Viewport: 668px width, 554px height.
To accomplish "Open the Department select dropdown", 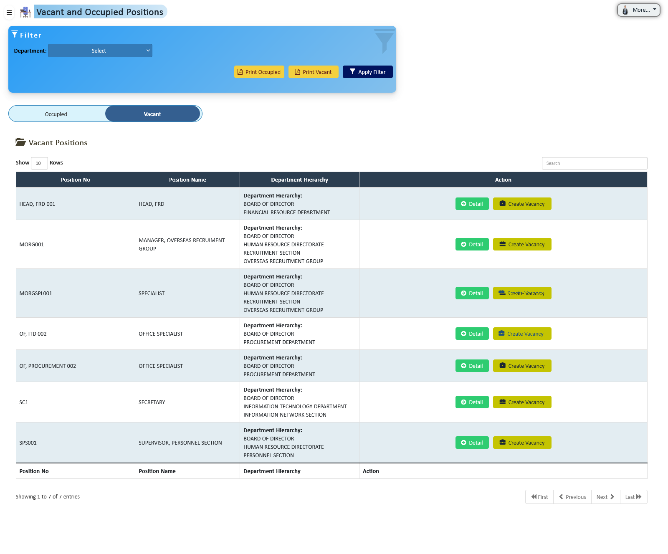I will 100,51.
